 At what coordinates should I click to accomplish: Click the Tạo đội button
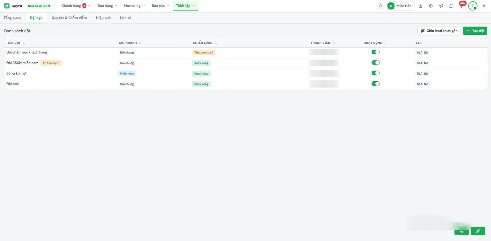[x=475, y=31]
